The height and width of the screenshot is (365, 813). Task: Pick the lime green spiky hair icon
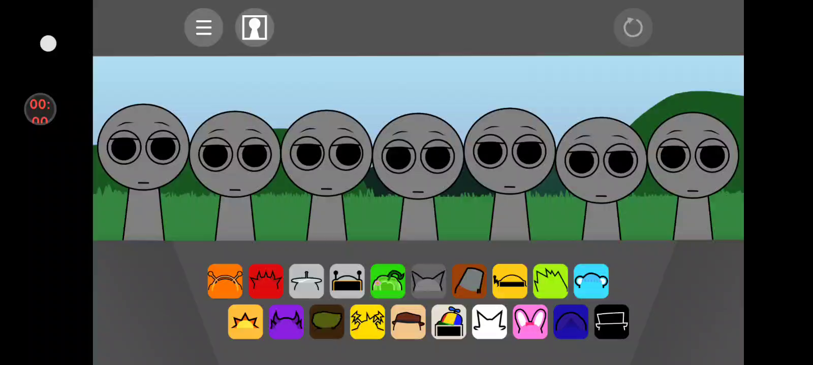click(550, 281)
